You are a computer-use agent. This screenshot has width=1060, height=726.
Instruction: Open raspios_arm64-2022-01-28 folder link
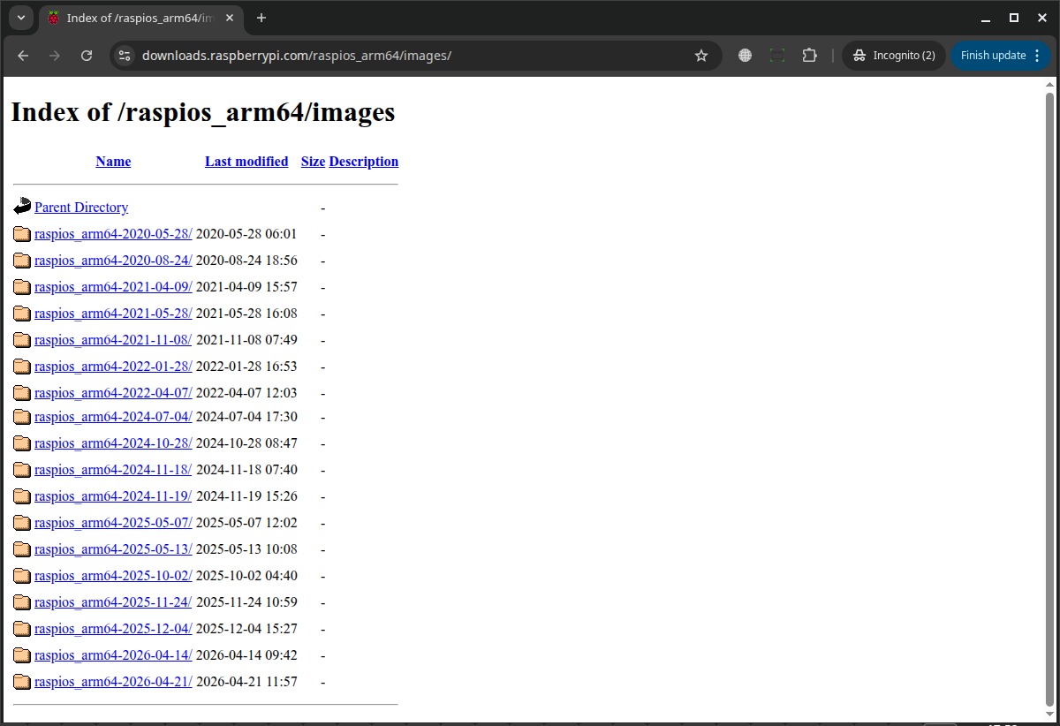tap(113, 367)
